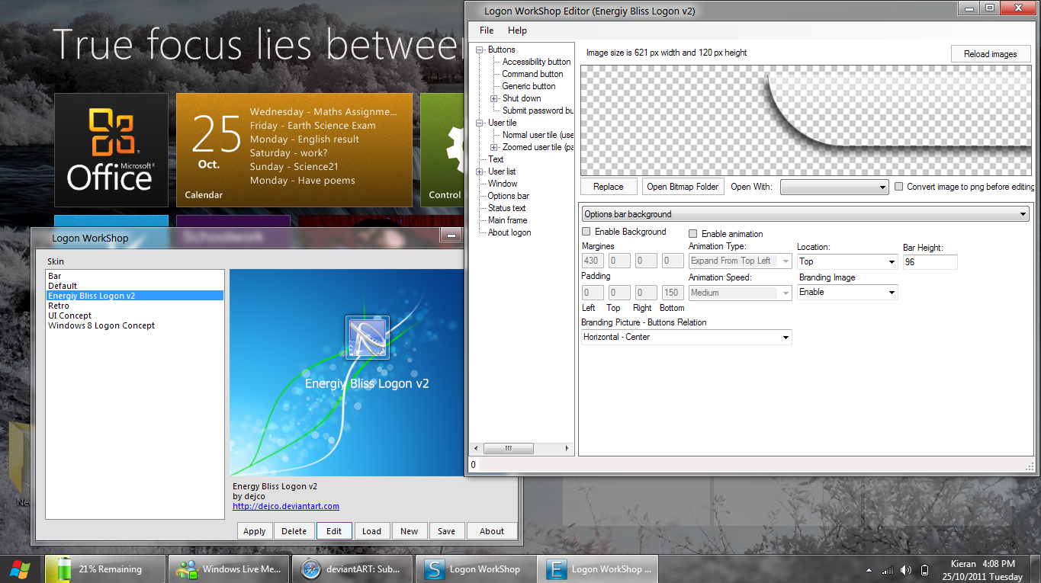Open the dejco.deviantart.com link
1041x583 pixels.
[286, 506]
